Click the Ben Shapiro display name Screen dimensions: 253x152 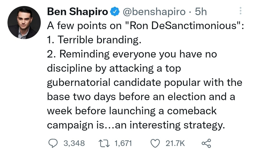77,12
